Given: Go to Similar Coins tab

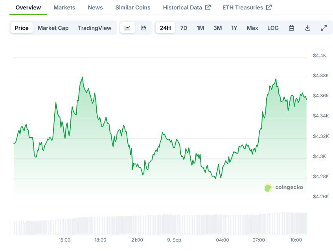Looking at the screenshot, I should pyautogui.click(x=133, y=7).
